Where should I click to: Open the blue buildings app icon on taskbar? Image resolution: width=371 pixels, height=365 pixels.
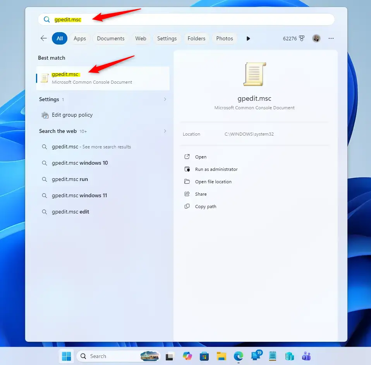289,356
